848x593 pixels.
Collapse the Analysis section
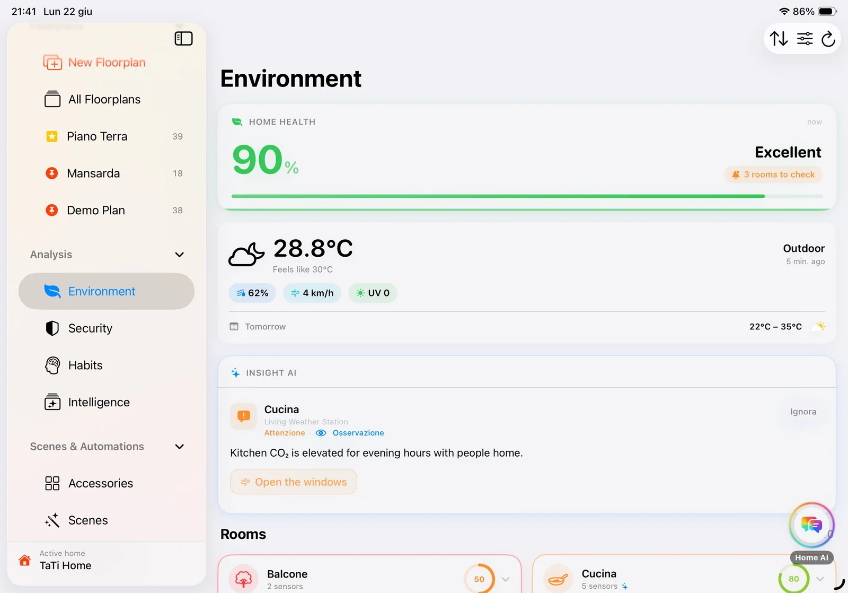coord(180,255)
